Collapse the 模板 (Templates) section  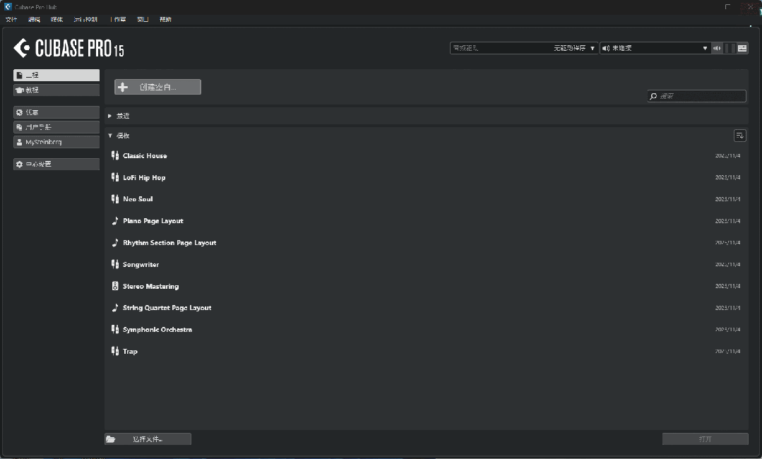point(110,136)
